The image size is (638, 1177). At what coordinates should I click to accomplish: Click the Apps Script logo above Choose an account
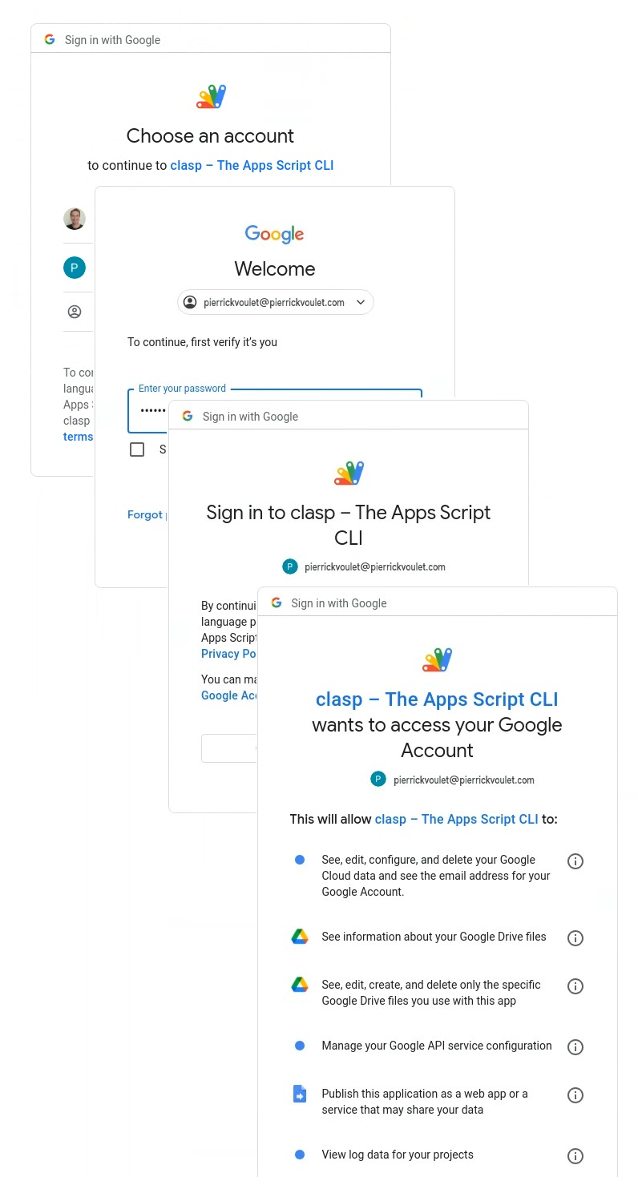click(211, 96)
